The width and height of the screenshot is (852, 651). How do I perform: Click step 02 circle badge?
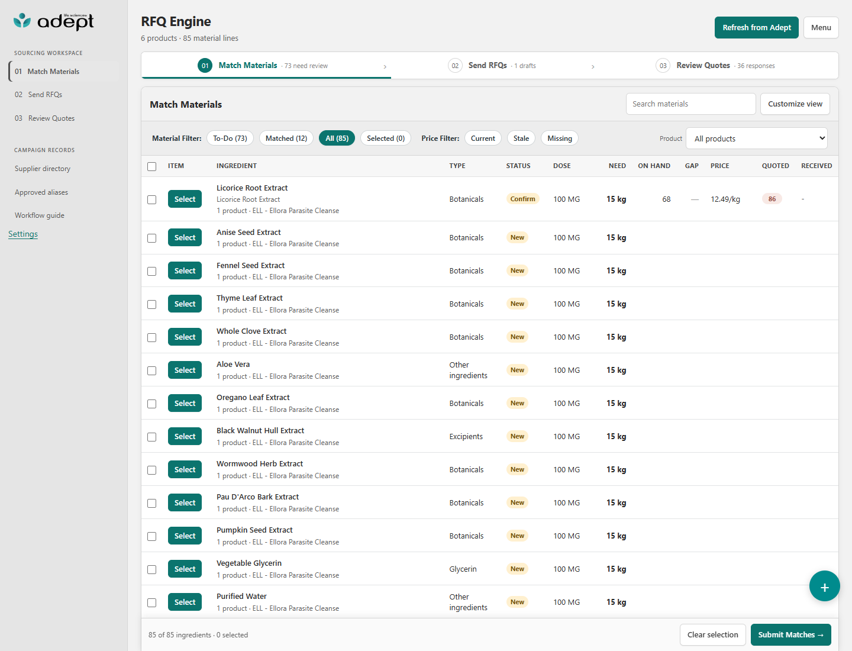455,66
